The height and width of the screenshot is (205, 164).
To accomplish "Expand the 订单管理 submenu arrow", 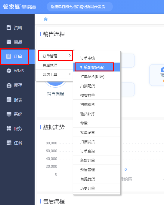I will (70, 56).
